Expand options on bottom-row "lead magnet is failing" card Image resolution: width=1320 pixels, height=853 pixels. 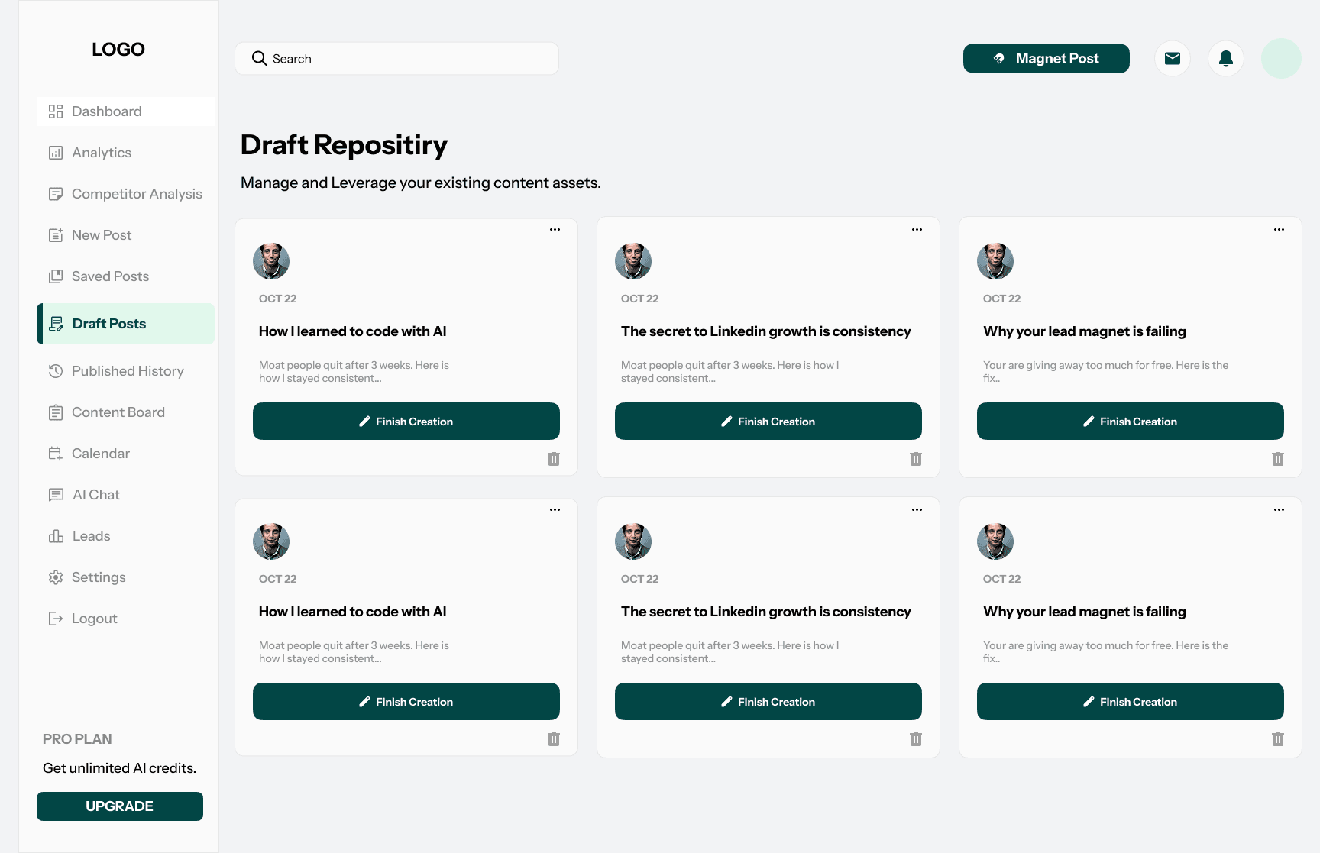coord(1280,509)
